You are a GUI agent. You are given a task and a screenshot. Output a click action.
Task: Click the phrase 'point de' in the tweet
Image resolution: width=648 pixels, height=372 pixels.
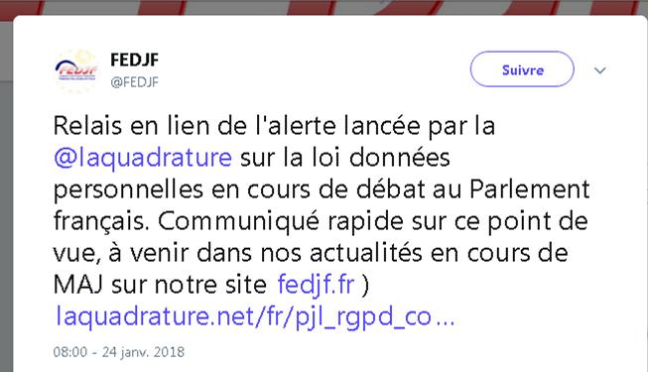pos(538,222)
